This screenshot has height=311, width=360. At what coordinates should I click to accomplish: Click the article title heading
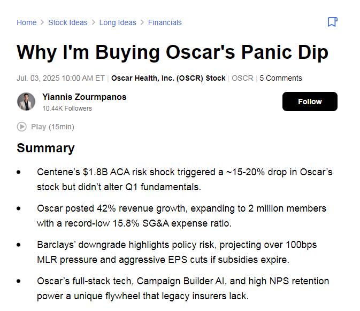tap(172, 52)
